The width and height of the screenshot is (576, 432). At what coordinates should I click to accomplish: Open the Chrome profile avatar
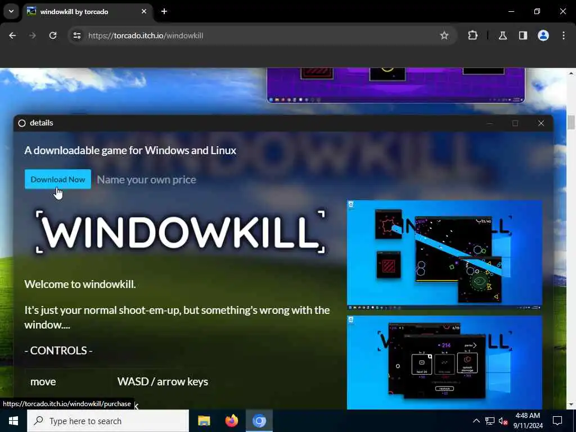click(543, 35)
